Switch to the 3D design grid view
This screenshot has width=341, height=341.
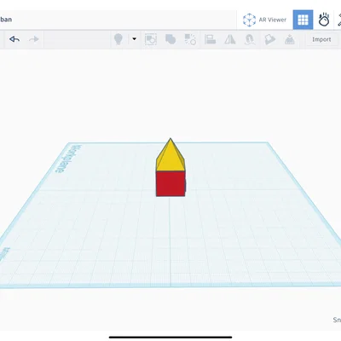(x=303, y=20)
